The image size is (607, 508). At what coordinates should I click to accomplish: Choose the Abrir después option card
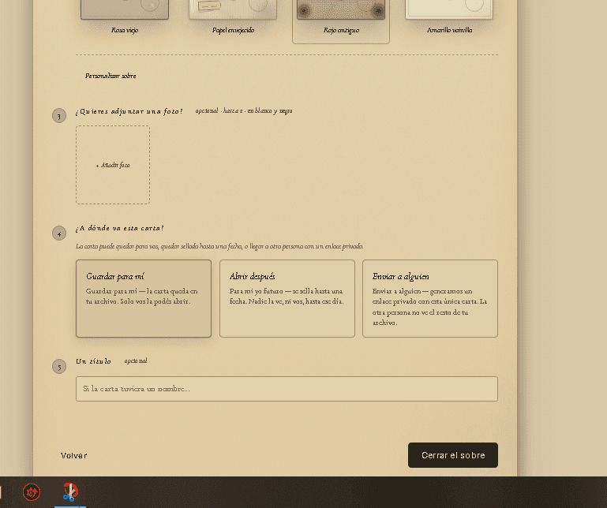[287, 298]
